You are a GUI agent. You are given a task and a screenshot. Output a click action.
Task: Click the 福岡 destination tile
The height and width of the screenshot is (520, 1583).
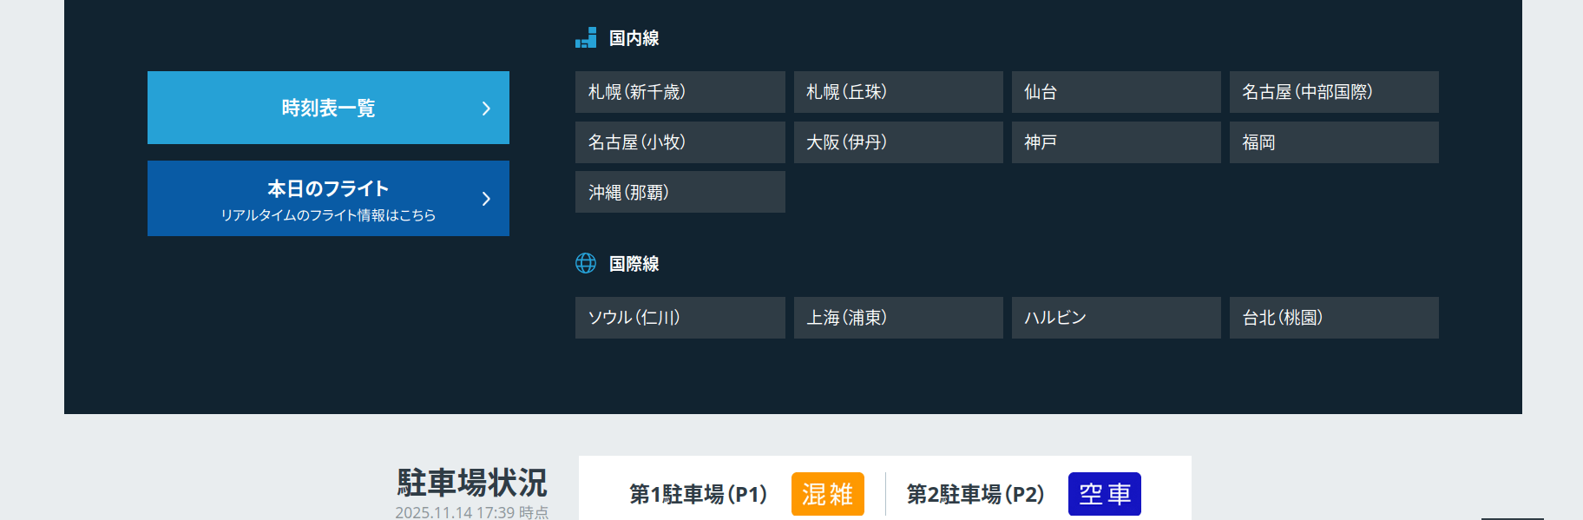[1333, 142]
